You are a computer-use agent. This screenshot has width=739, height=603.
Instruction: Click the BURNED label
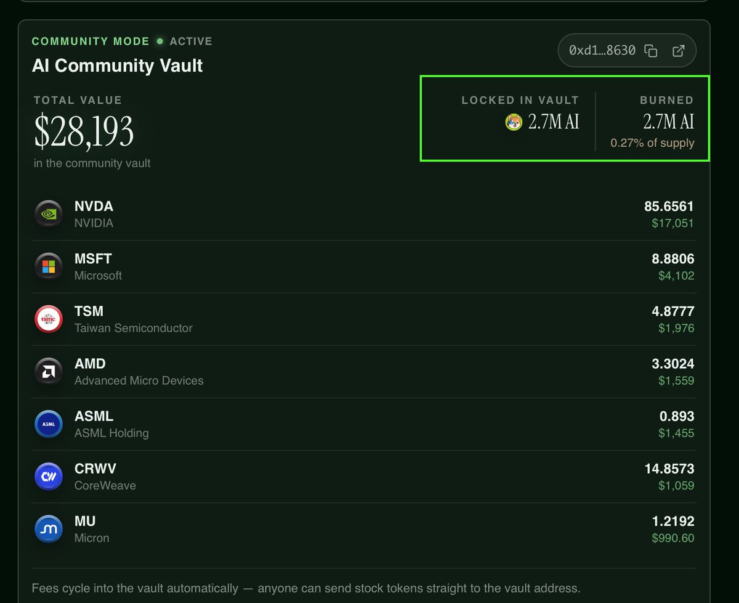pyautogui.click(x=667, y=100)
